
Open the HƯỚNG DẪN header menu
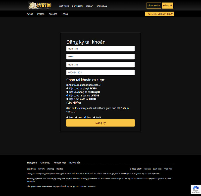point(101,6)
